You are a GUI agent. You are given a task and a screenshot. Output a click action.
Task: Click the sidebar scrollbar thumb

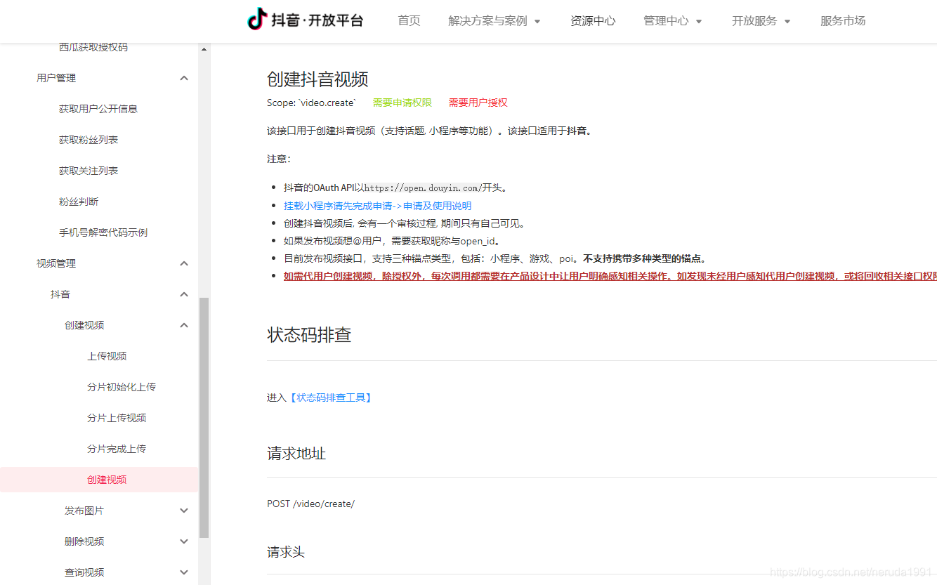204,418
